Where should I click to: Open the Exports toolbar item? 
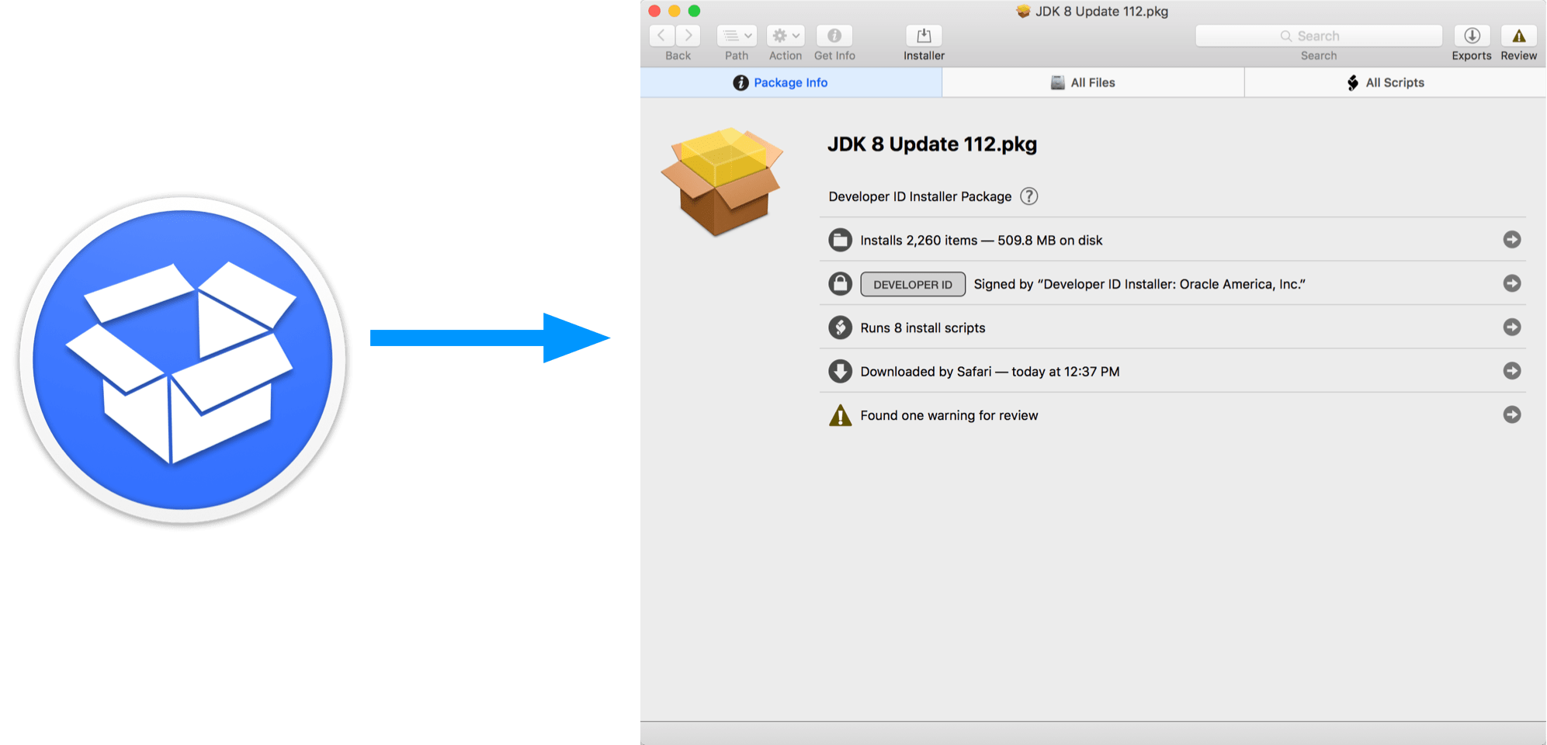[1472, 36]
